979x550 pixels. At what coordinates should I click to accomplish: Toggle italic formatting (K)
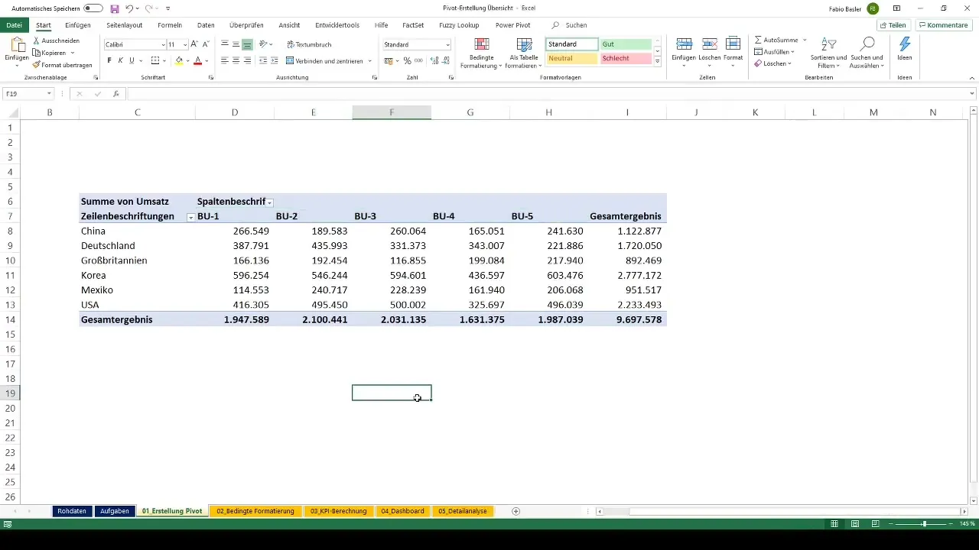tap(120, 60)
